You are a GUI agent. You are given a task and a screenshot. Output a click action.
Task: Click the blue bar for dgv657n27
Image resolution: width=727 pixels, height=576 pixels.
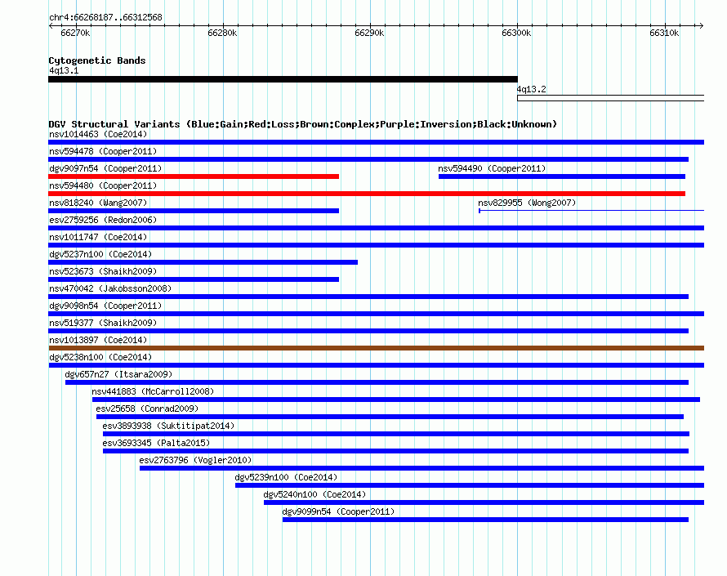click(377, 382)
